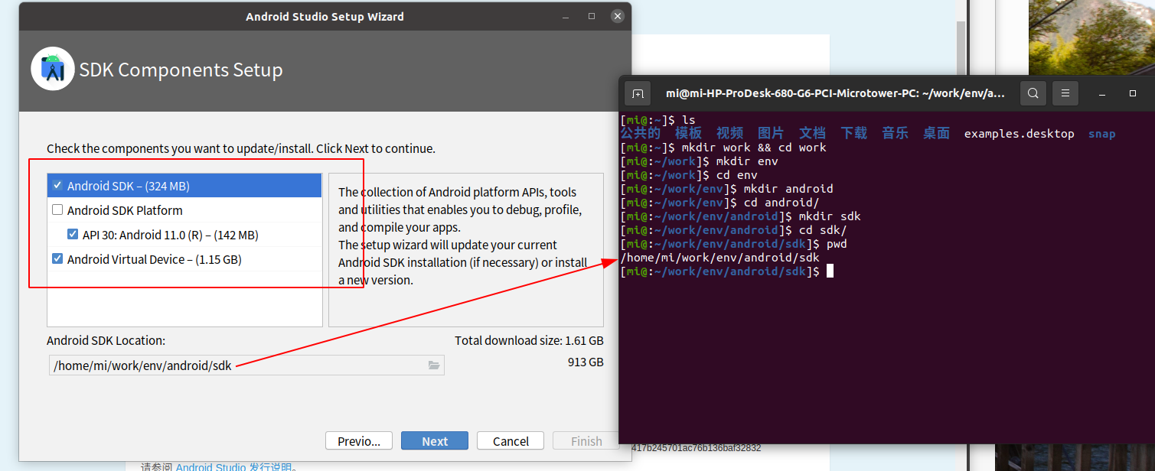Click the mkdir env command line
This screenshot has height=471, width=1155.
(x=747, y=161)
